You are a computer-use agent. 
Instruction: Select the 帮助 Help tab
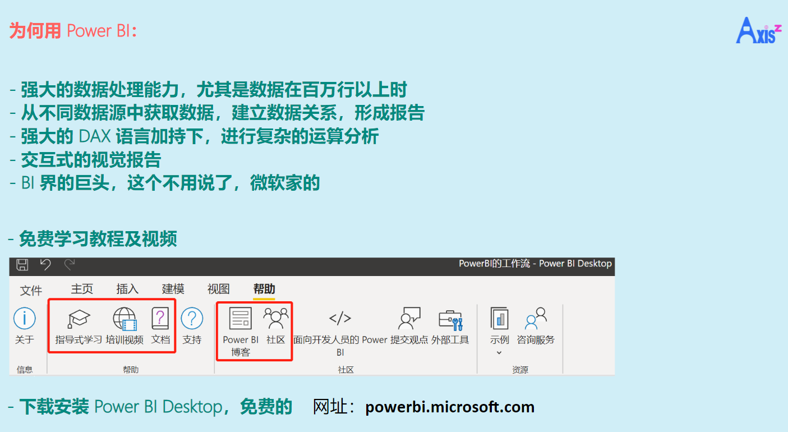pos(264,289)
